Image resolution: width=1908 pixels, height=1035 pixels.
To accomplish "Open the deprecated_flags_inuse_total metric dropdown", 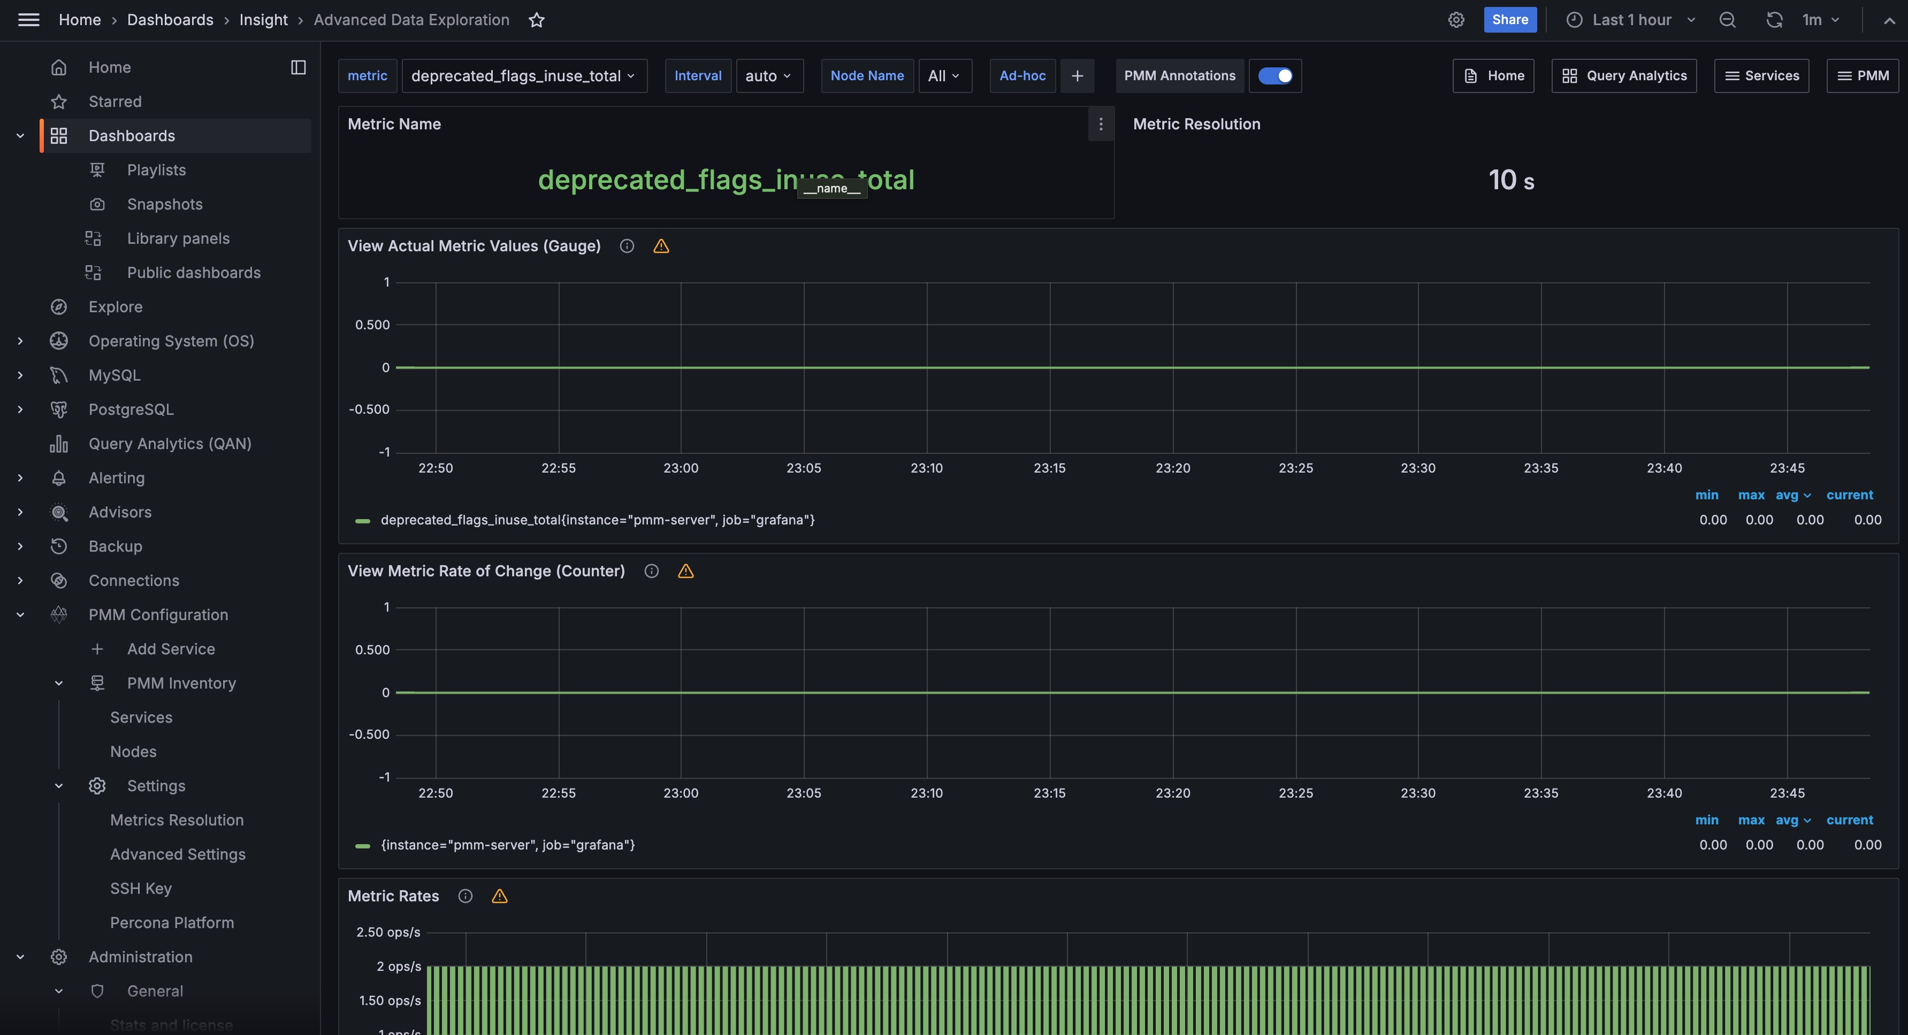I will (x=524, y=75).
